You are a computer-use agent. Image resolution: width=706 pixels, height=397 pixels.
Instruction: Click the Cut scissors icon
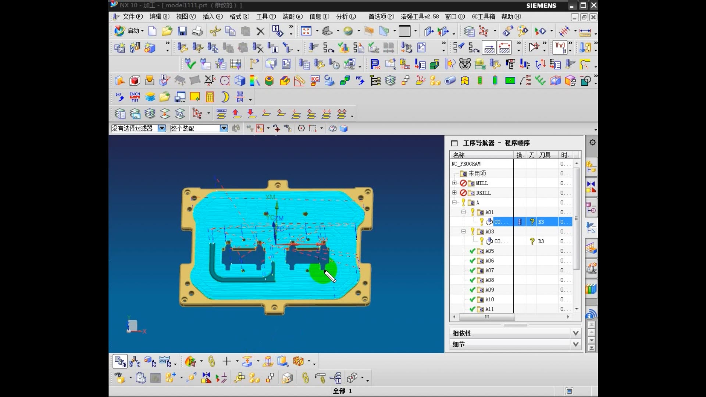215,31
